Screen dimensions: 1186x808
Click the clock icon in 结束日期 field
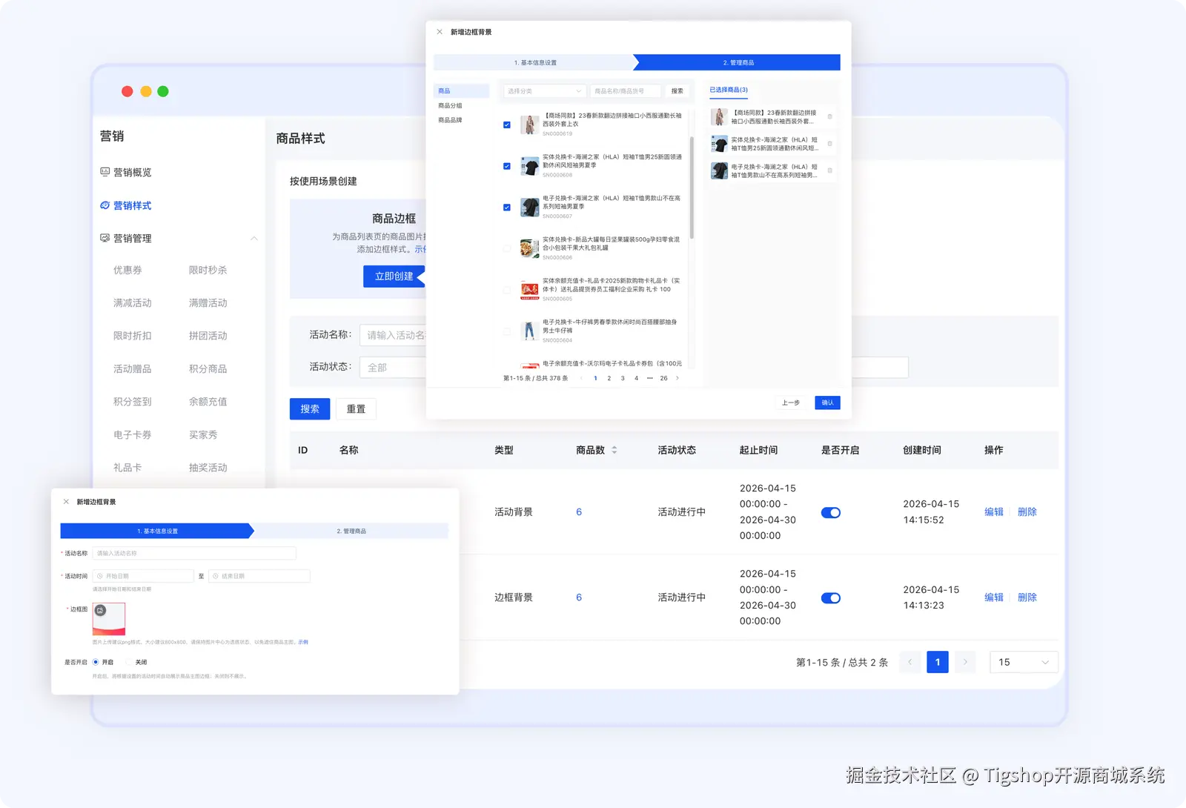(216, 576)
